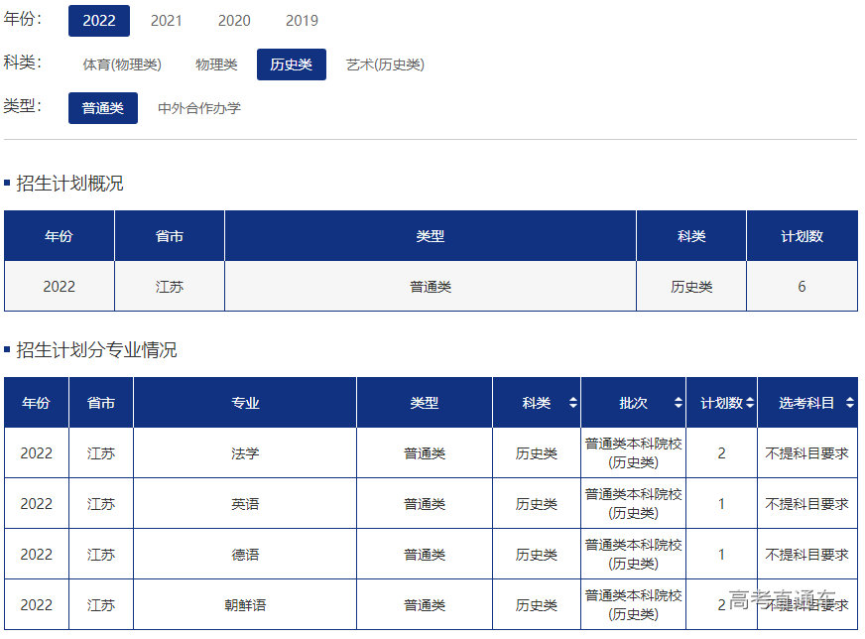Select the 朝鲜语 major row

click(245, 605)
